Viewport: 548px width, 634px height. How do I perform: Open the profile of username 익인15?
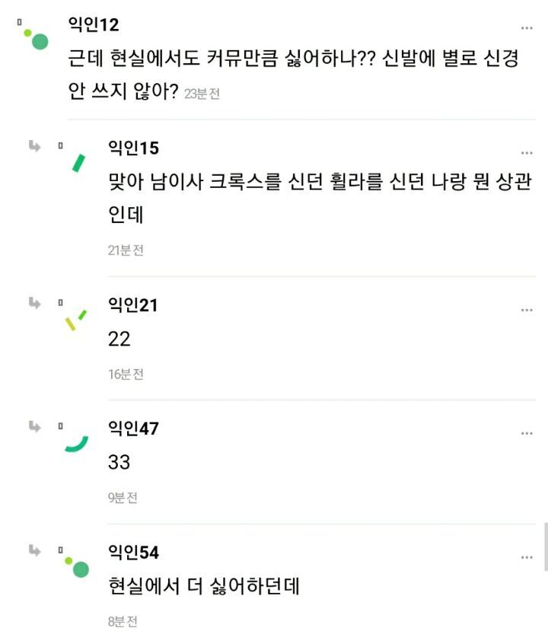pos(134,148)
